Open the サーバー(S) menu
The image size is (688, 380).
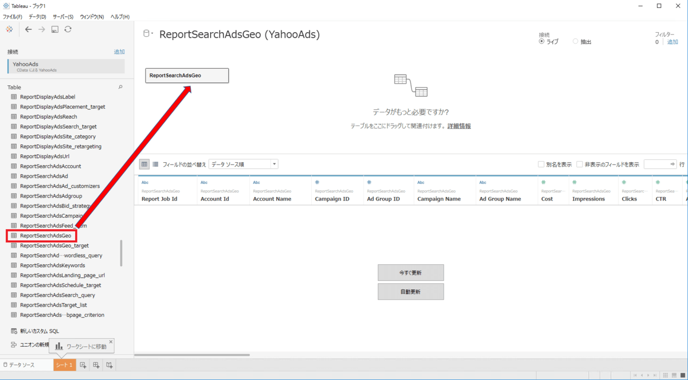[63, 17]
